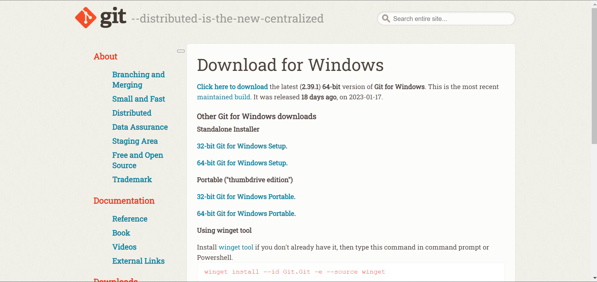The width and height of the screenshot is (597, 282).
Task: Click the magnifier icon in search box
Action: click(x=386, y=18)
